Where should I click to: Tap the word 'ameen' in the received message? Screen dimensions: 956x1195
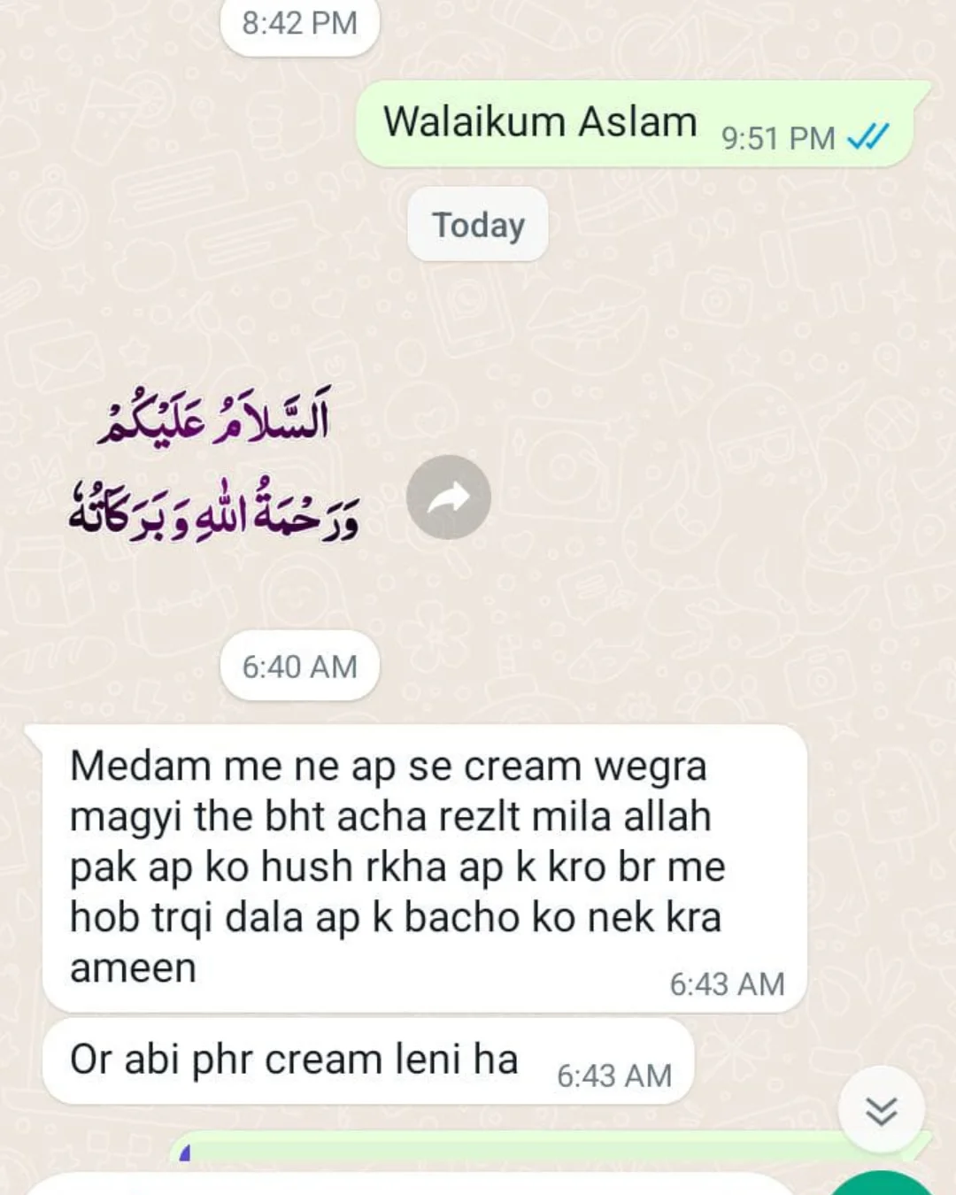tap(134, 968)
